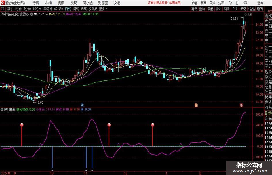Switch to 1分钟 period

click(18, 9)
